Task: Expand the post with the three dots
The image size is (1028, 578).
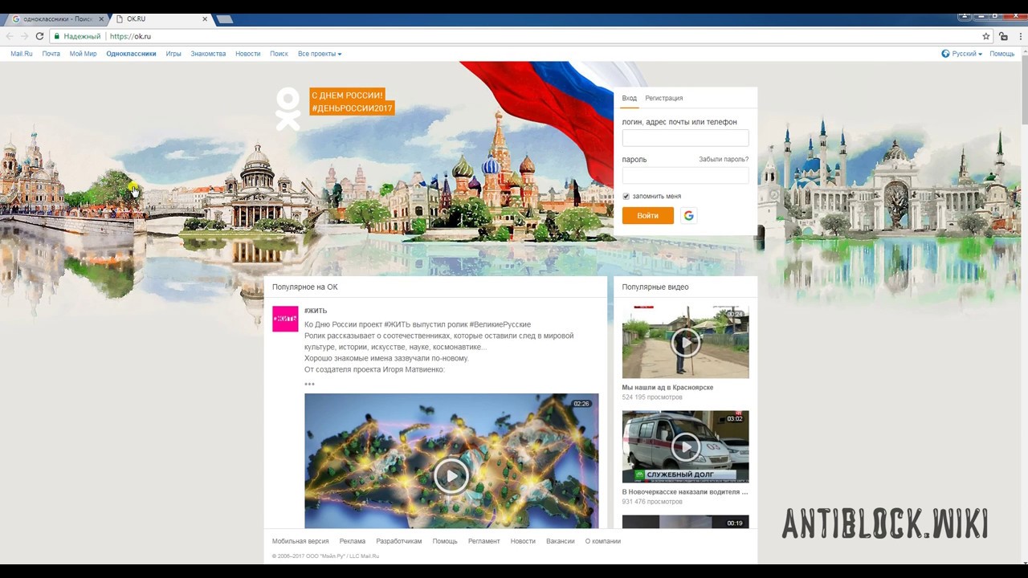Action: 309,384
